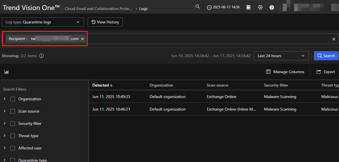Click the search magnifier icon in header

click(197, 7)
